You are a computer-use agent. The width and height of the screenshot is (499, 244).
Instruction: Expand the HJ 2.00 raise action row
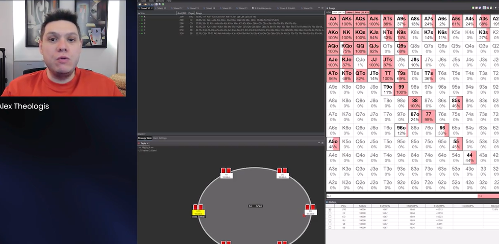pos(139,20)
